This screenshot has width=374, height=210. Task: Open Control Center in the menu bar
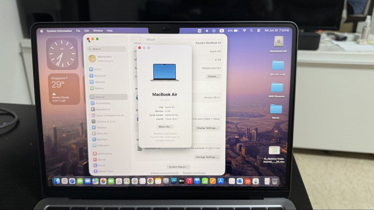pyautogui.click(x=259, y=31)
